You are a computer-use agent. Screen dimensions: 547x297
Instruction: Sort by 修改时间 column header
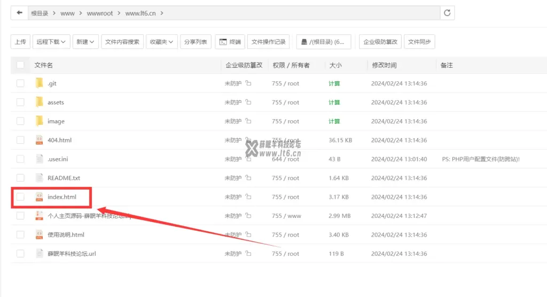point(384,65)
